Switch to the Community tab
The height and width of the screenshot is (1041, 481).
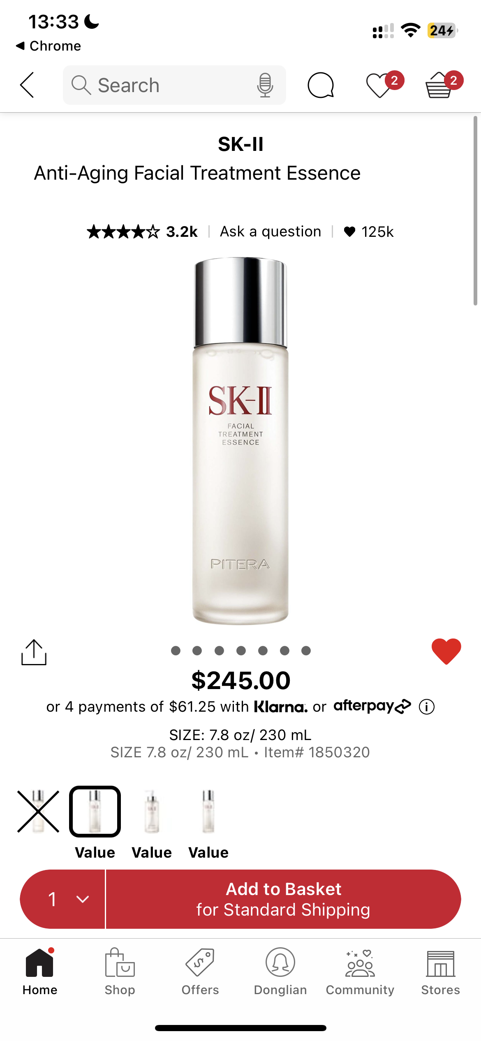[x=360, y=972]
